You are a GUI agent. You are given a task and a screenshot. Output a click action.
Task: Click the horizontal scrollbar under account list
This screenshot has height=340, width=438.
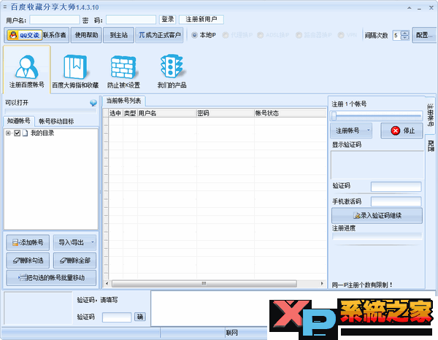click(204, 284)
